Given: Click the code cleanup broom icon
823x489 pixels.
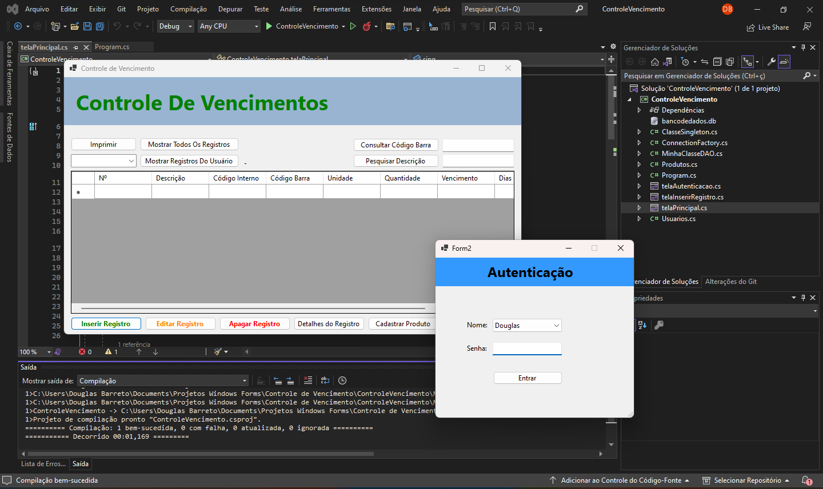Looking at the screenshot, I should coord(218,352).
